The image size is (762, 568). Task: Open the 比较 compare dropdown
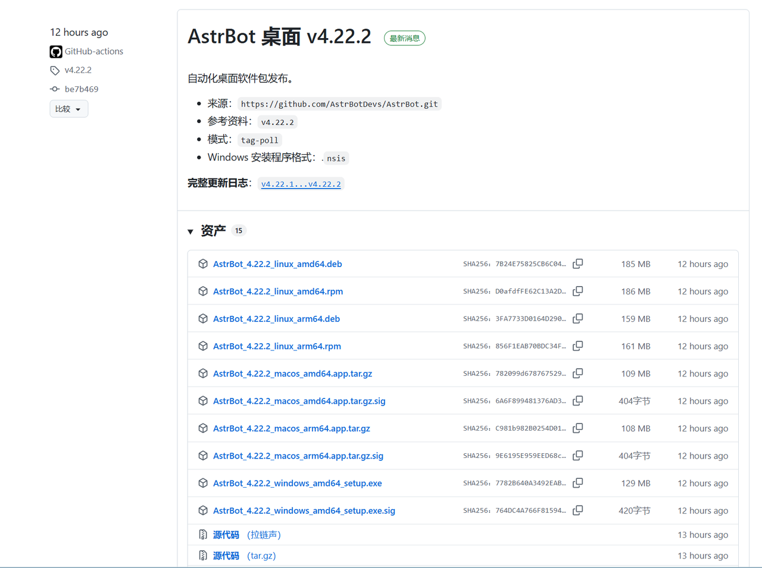coord(69,109)
